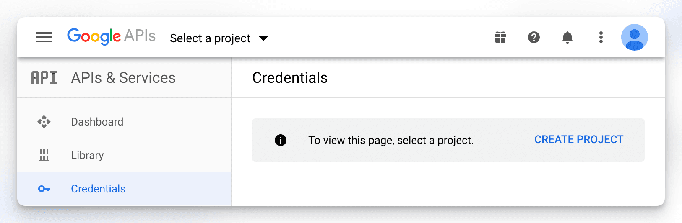The width and height of the screenshot is (682, 223).
Task: Open the hamburger navigation menu
Action: pyautogui.click(x=44, y=38)
